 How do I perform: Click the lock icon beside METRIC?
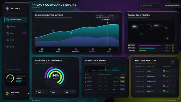click(8, 26)
